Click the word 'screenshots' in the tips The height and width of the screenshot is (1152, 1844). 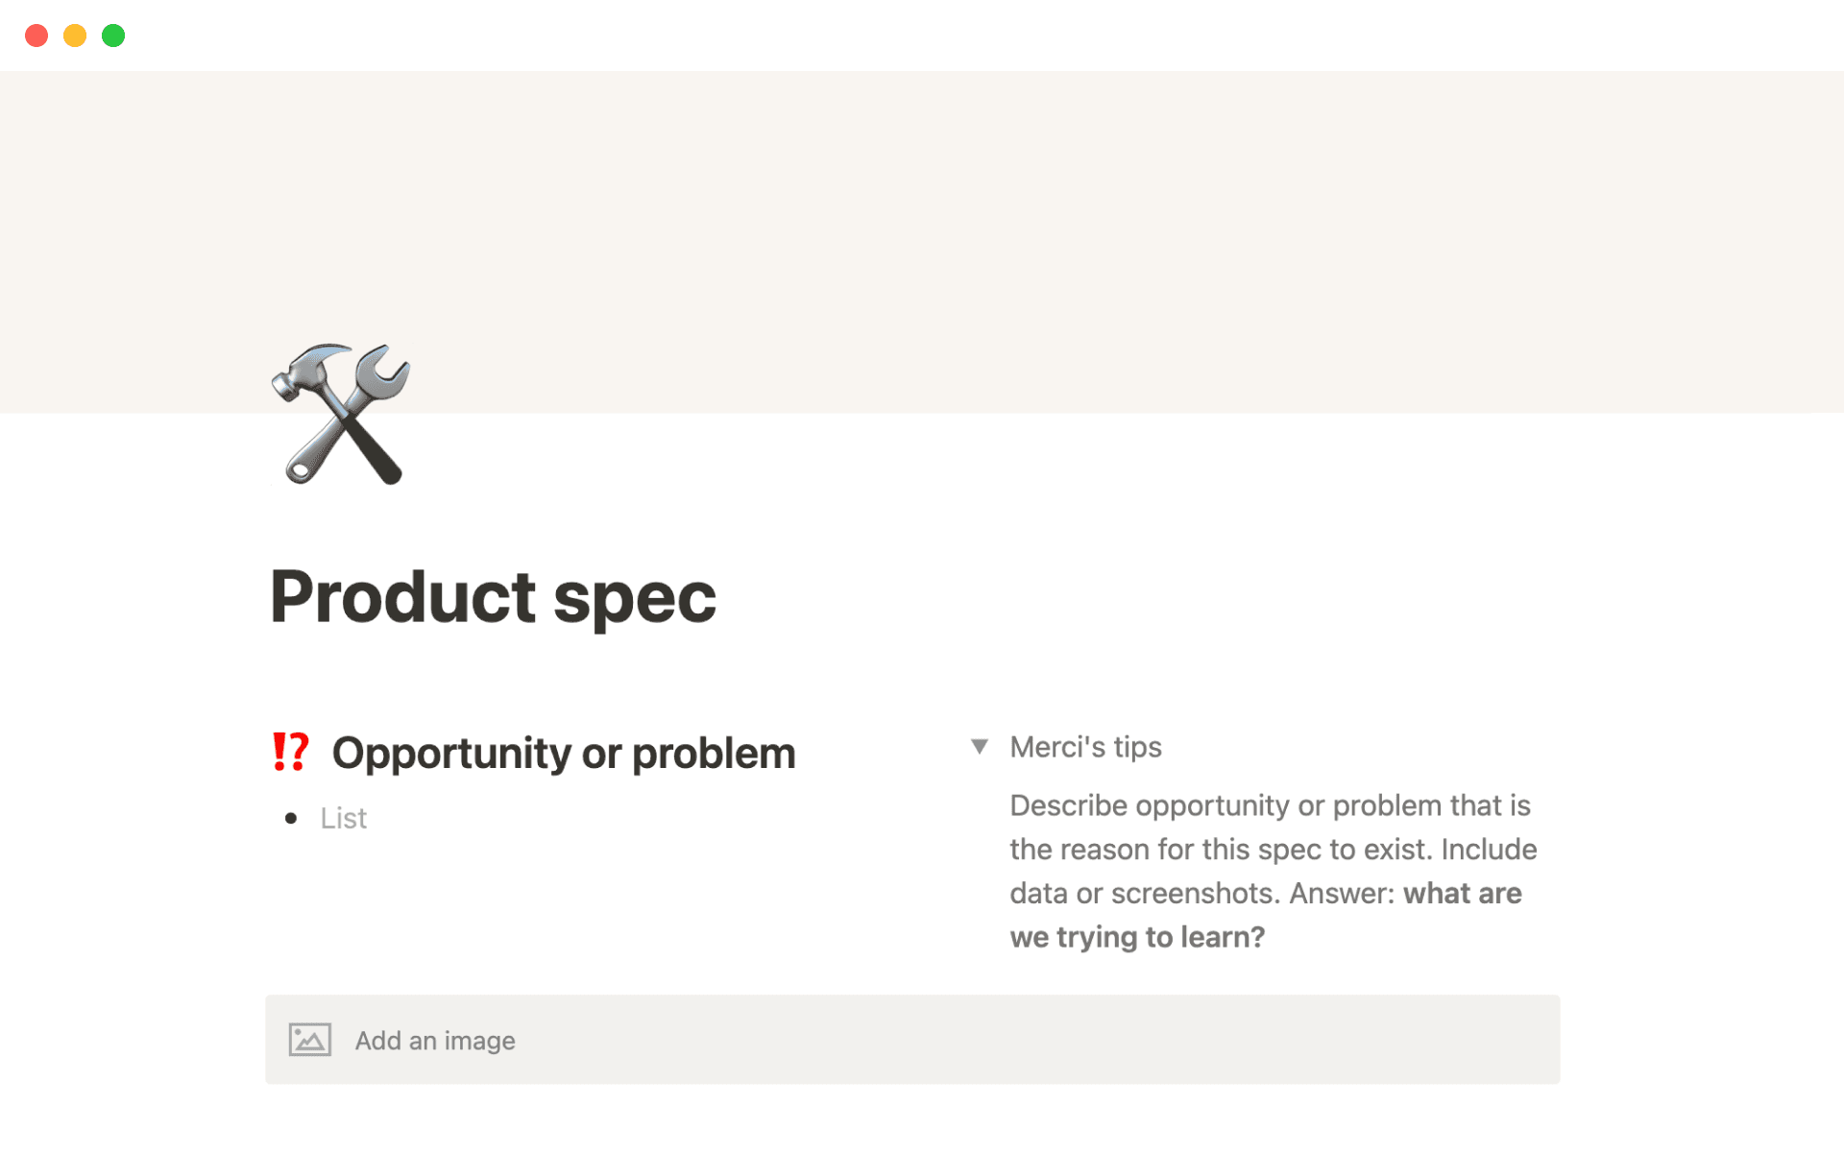click(x=1195, y=894)
